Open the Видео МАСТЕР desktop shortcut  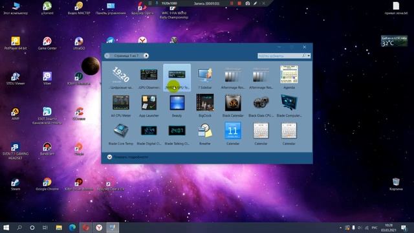79,8
